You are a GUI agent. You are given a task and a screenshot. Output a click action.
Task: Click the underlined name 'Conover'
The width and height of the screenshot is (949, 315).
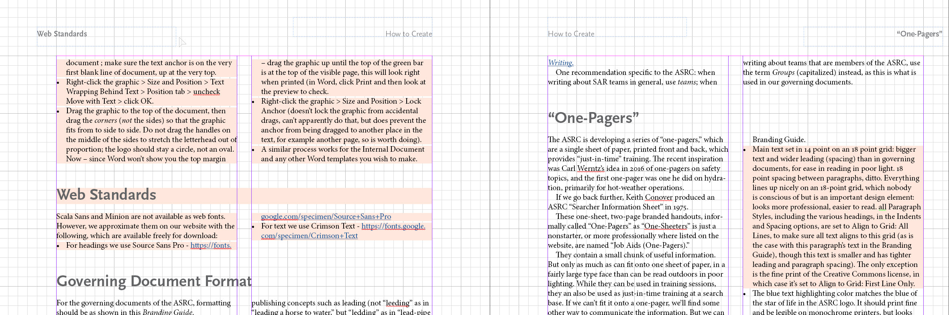point(658,197)
